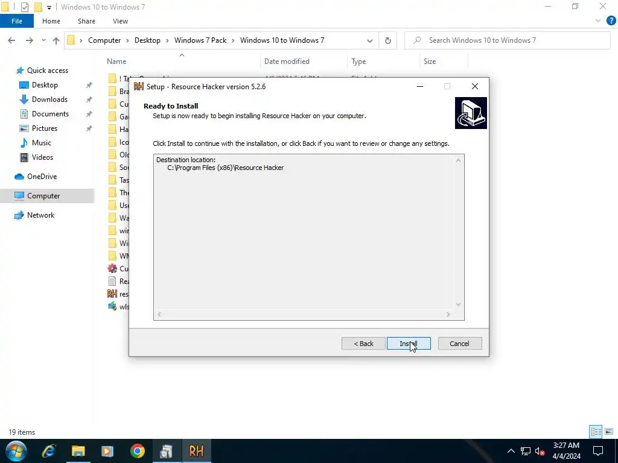The image size is (618, 463).
Task: Open Videos in the navigation pane
Action: [36, 157]
